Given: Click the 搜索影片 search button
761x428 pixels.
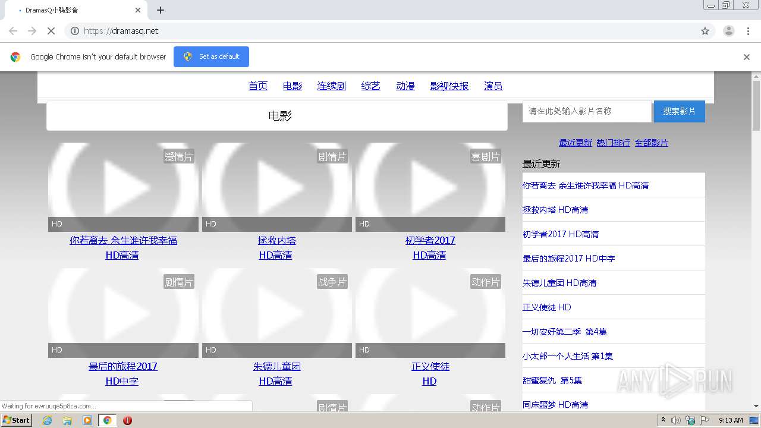Looking at the screenshot, I should tap(680, 111).
